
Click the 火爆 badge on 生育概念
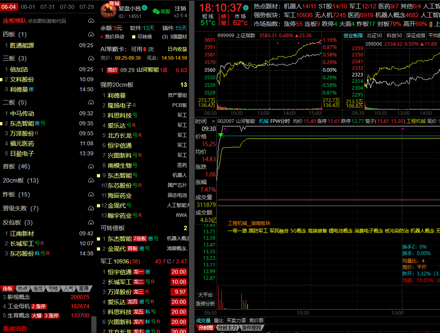pos(36,316)
